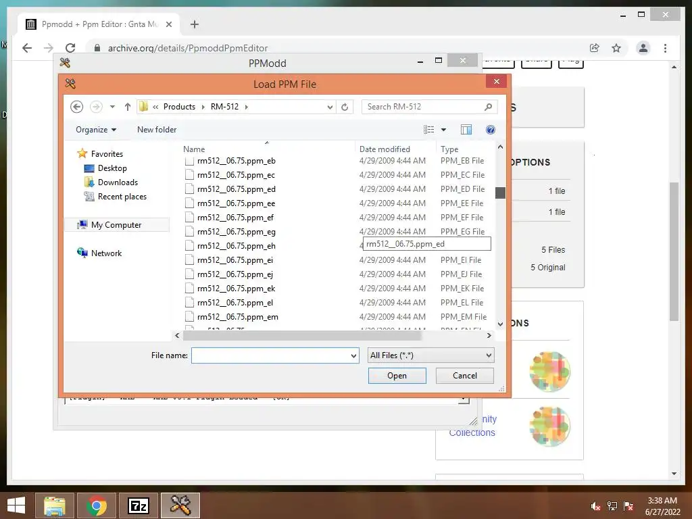Open the Windows Start button
This screenshot has height=519, width=692.
[16, 505]
